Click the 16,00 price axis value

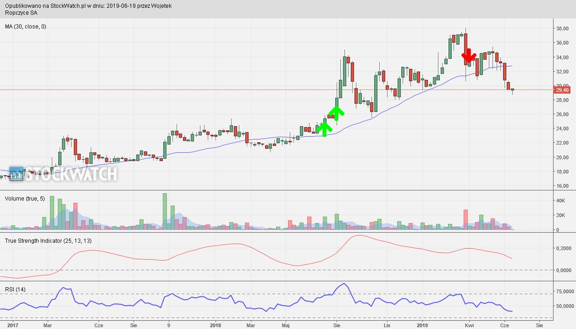pos(562,186)
